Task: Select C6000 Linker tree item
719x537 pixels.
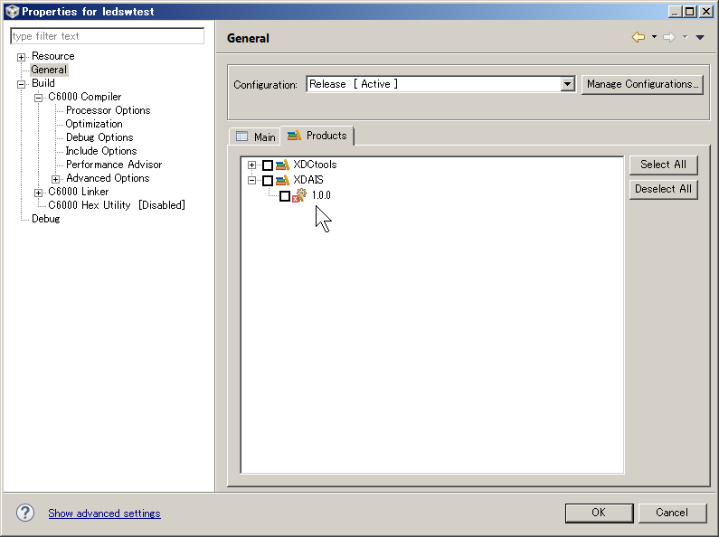Action: point(79,192)
